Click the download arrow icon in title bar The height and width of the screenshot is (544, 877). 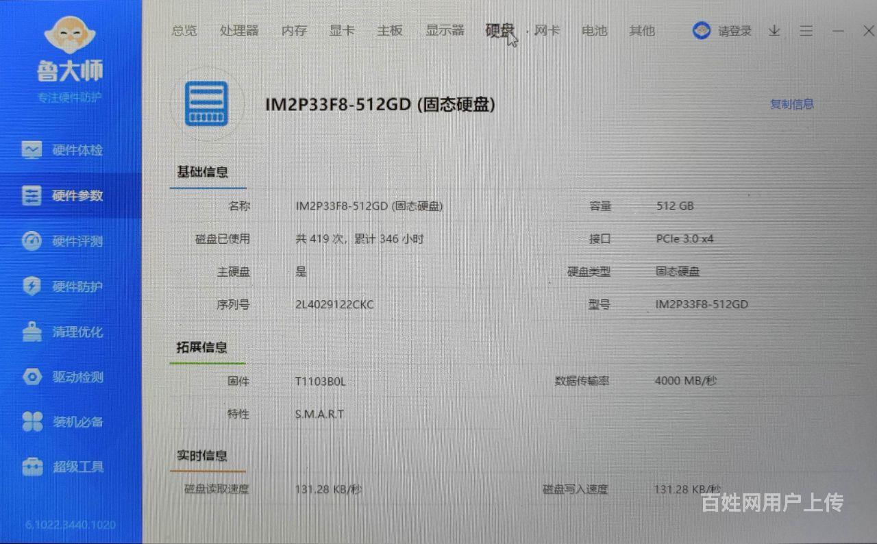point(774,31)
